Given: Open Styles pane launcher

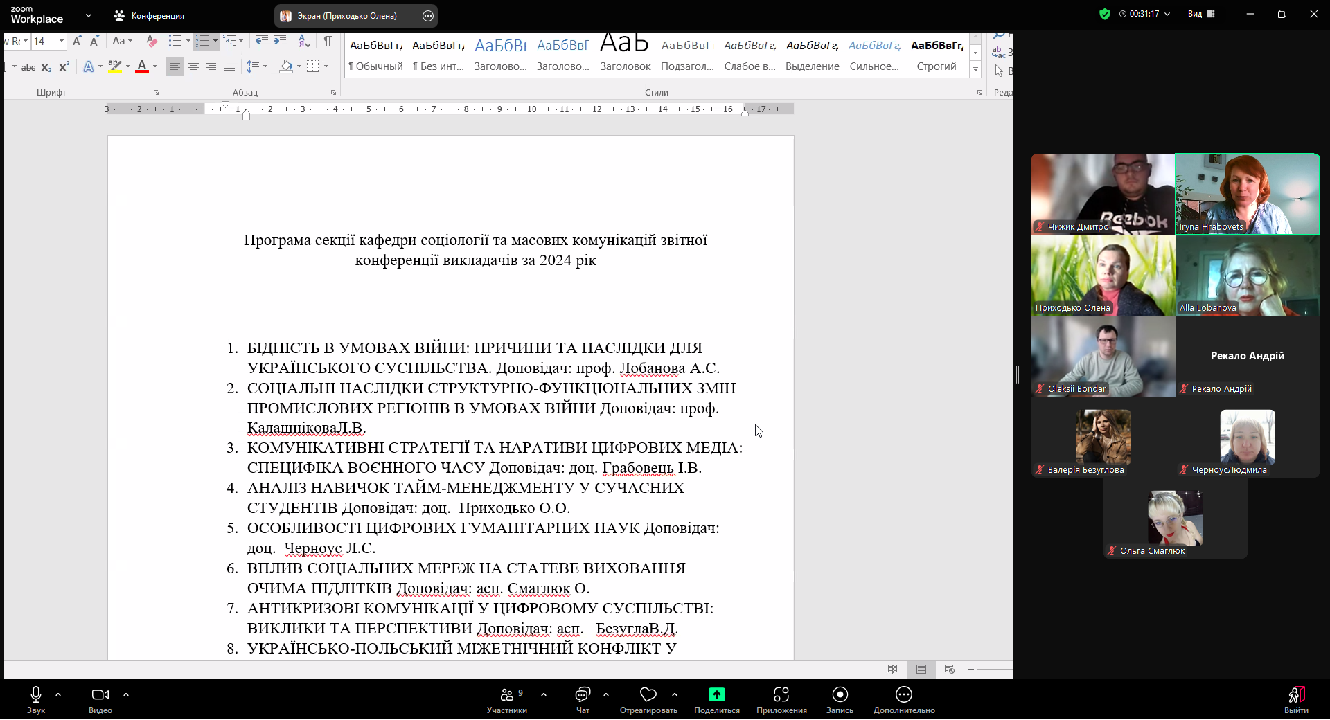Looking at the screenshot, I should point(979,93).
